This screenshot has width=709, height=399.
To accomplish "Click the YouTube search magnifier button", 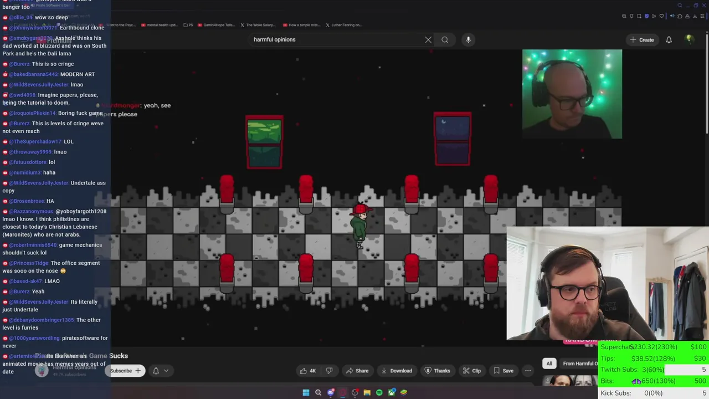I will click(x=445, y=39).
